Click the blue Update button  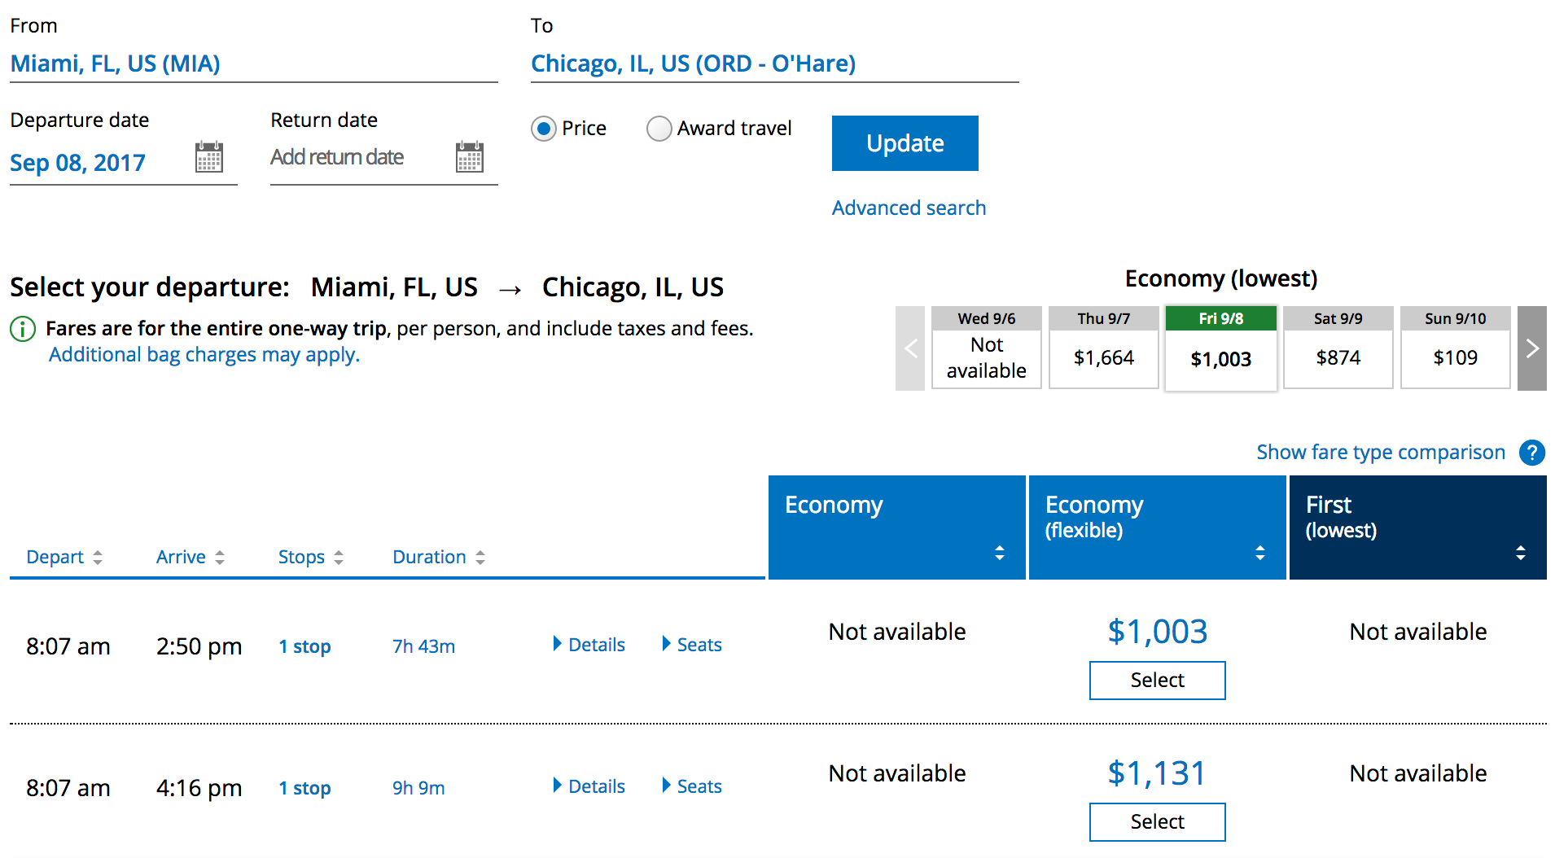tap(905, 143)
